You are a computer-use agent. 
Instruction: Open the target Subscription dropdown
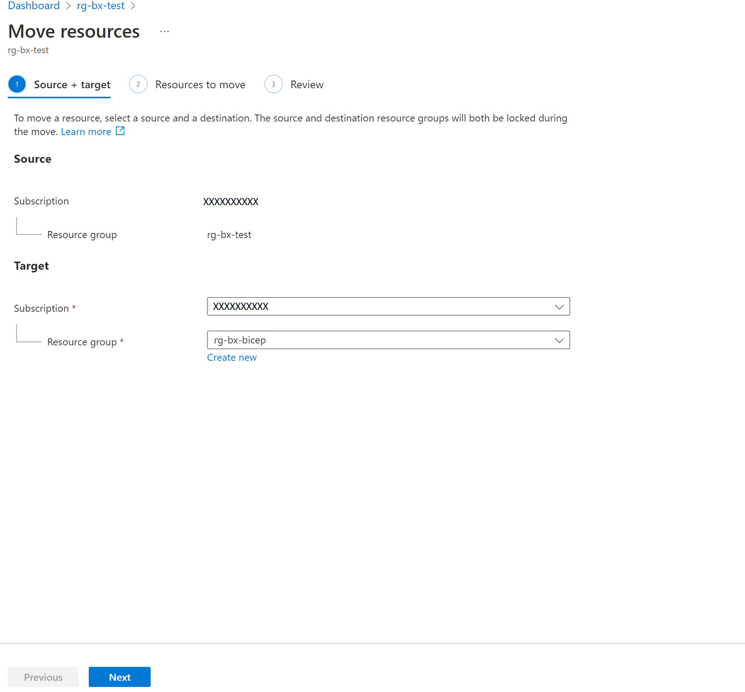389,307
